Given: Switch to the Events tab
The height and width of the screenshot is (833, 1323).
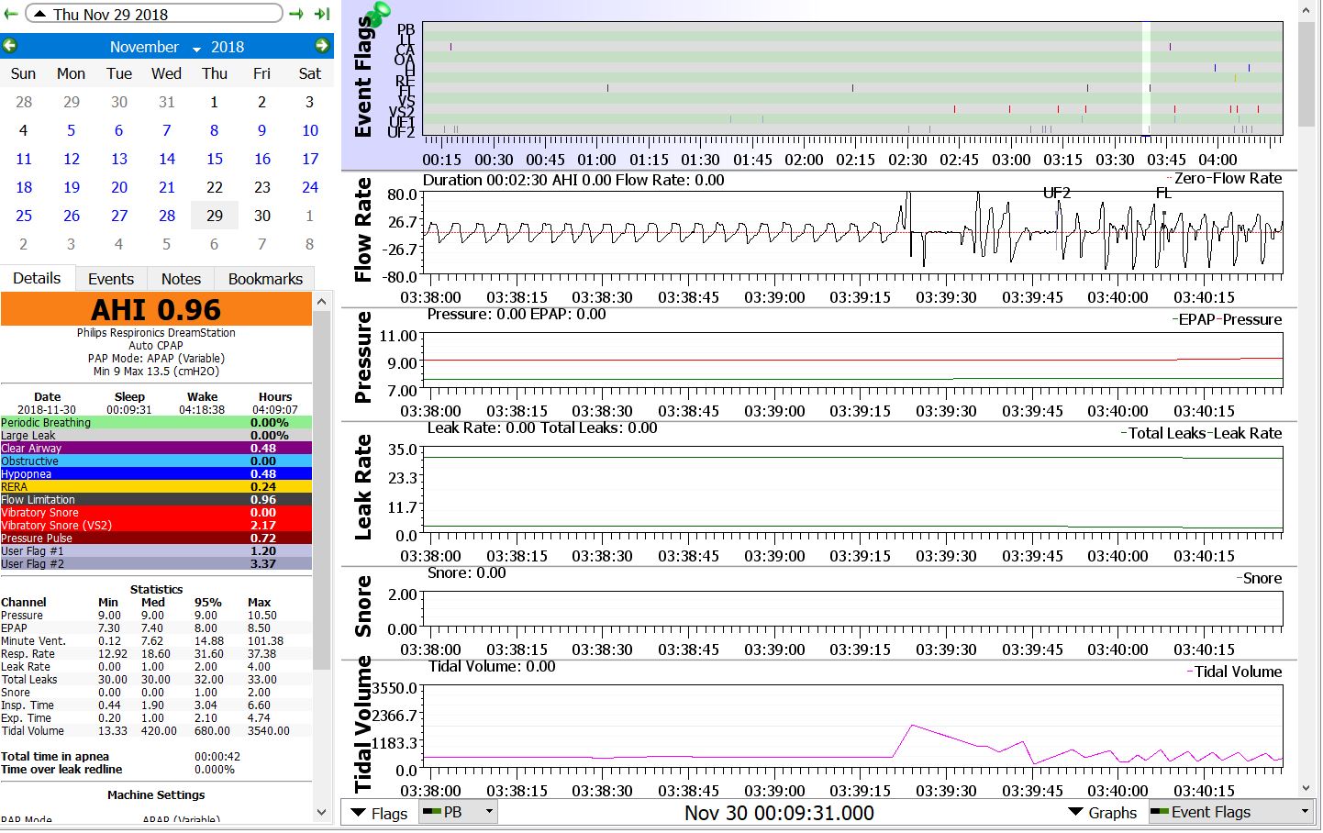Looking at the screenshot, I should [x=111, y=279].
